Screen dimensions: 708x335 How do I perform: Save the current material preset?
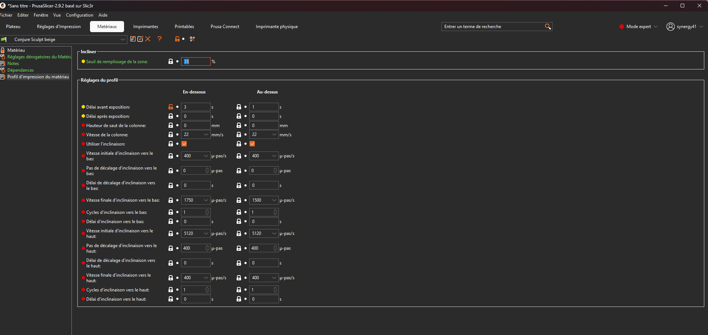[133, 39]
